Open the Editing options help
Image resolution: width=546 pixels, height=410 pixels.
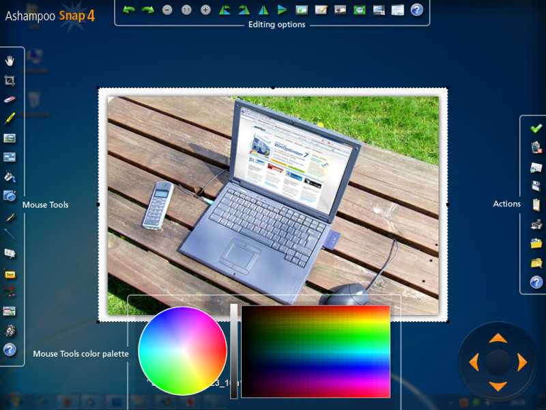(418, 10)
